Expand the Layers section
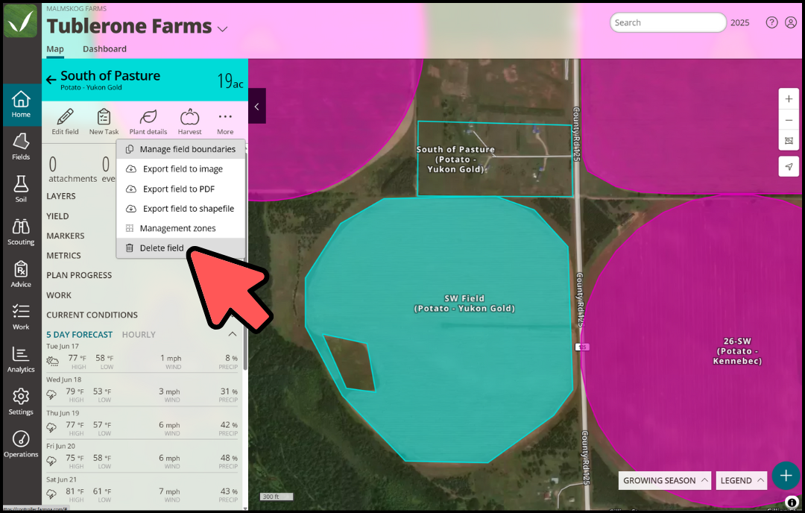Viewport: 805px width, 513px height. point(61,196)
